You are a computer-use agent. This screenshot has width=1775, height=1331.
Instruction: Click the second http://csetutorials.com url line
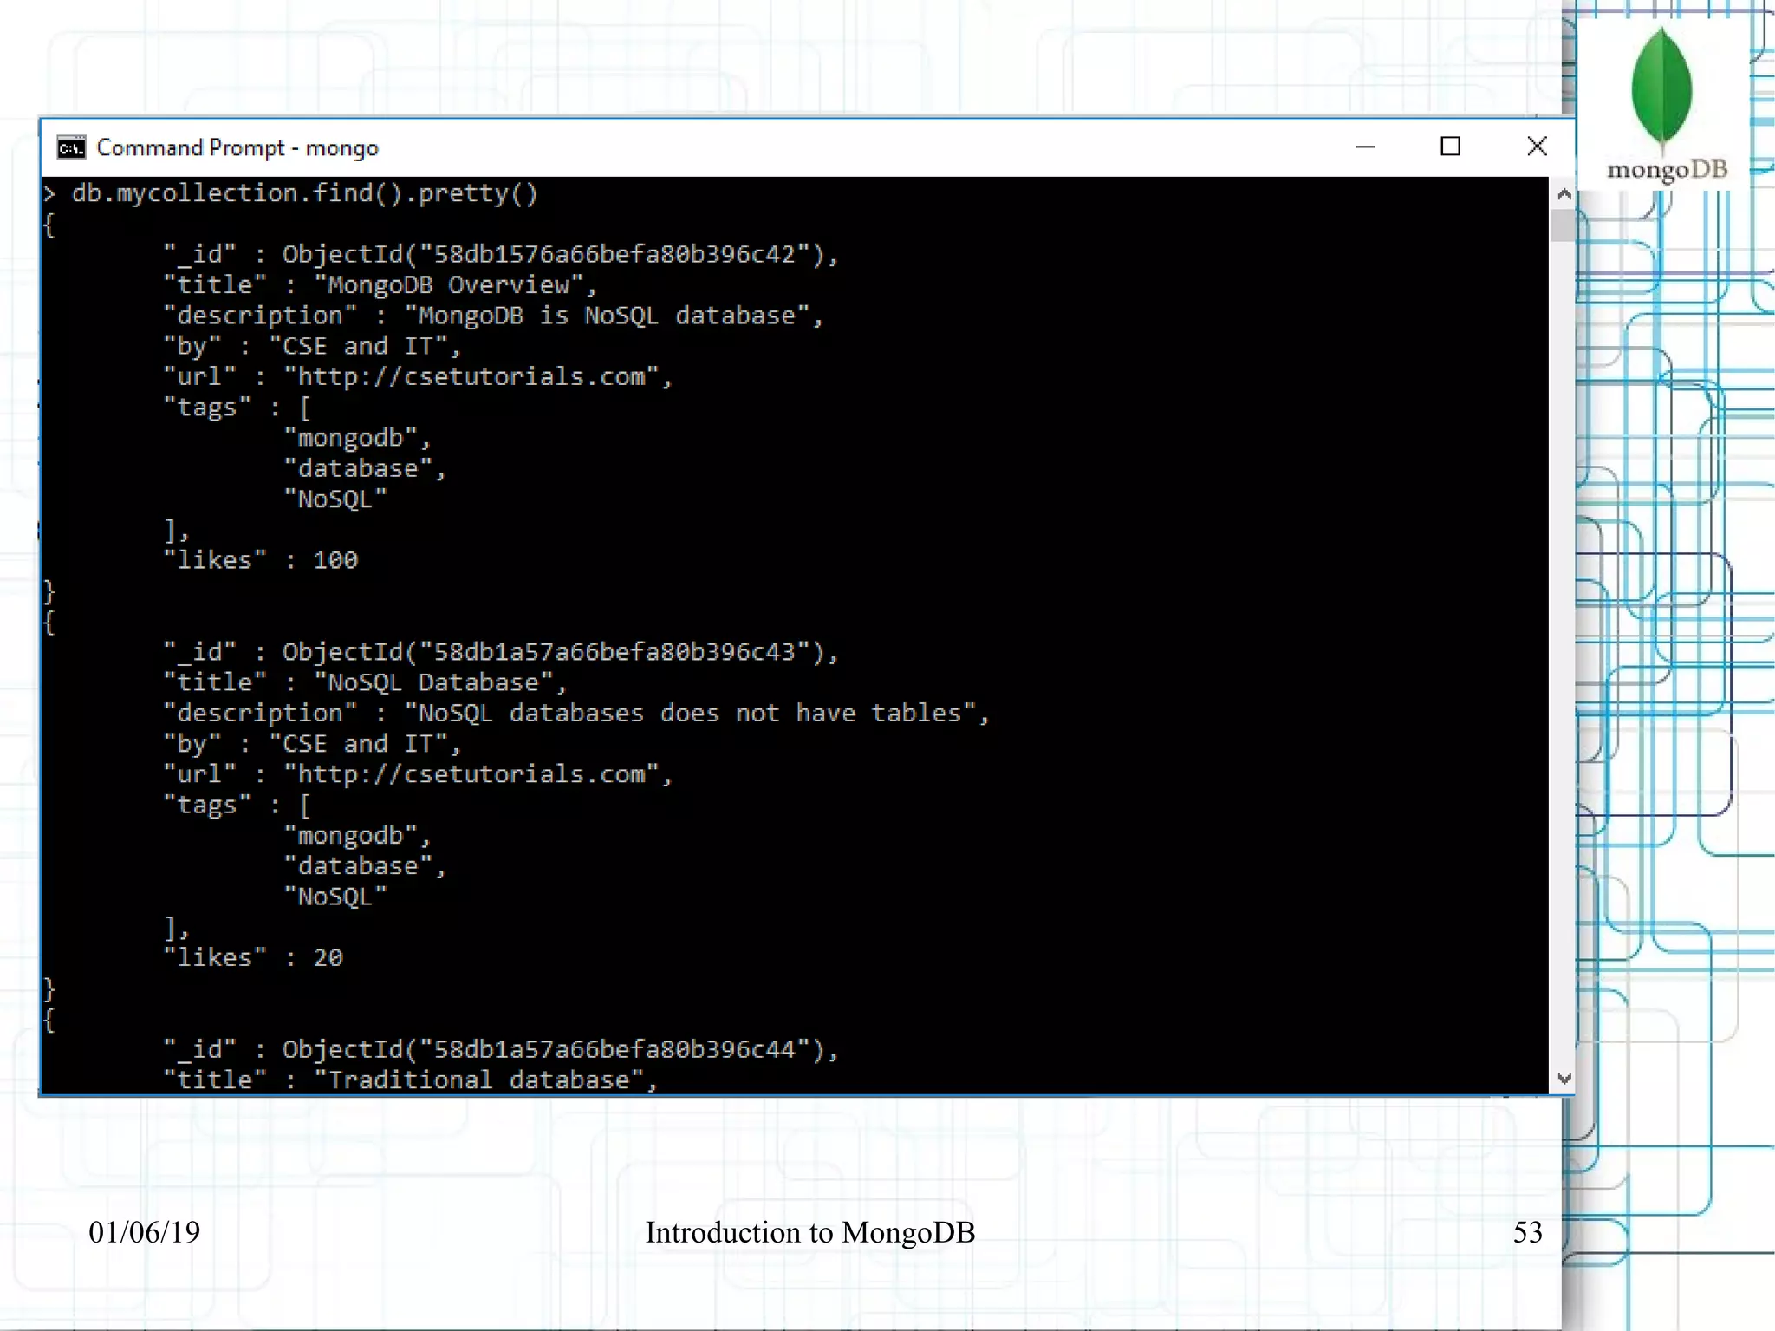click(418, 773)
